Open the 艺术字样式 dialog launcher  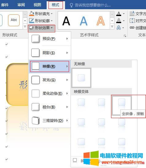tap(125, 36)
